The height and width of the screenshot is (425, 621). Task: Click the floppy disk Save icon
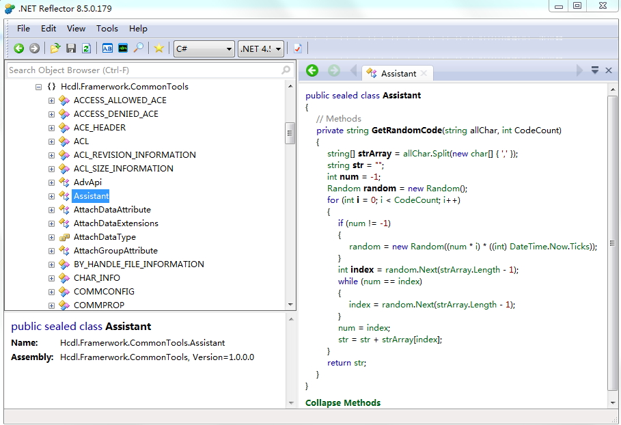[71, 49]
